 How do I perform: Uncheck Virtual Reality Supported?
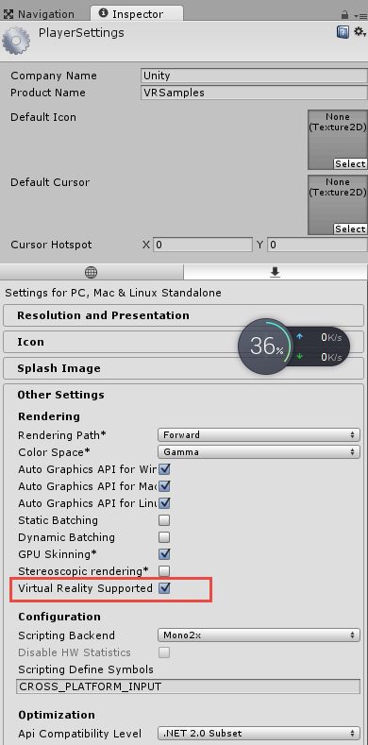coord(164,588)
